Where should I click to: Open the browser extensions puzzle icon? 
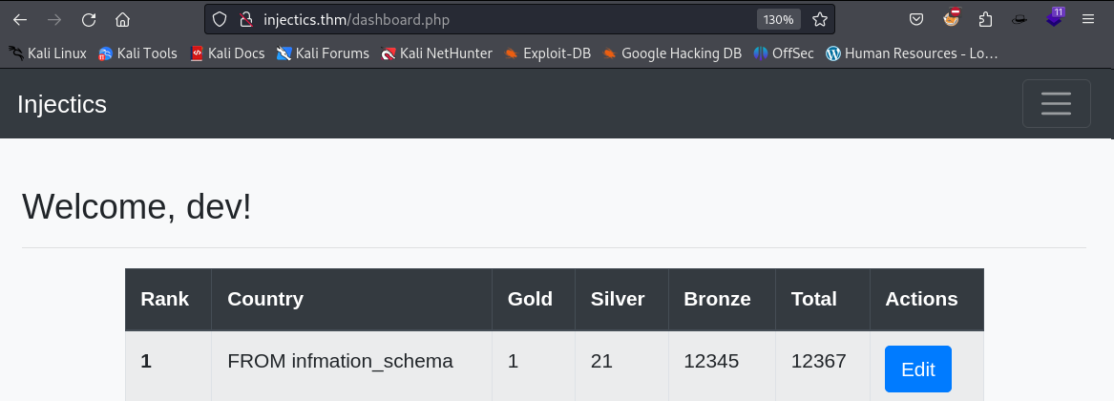pyautogui.click(x=985, y=19)
